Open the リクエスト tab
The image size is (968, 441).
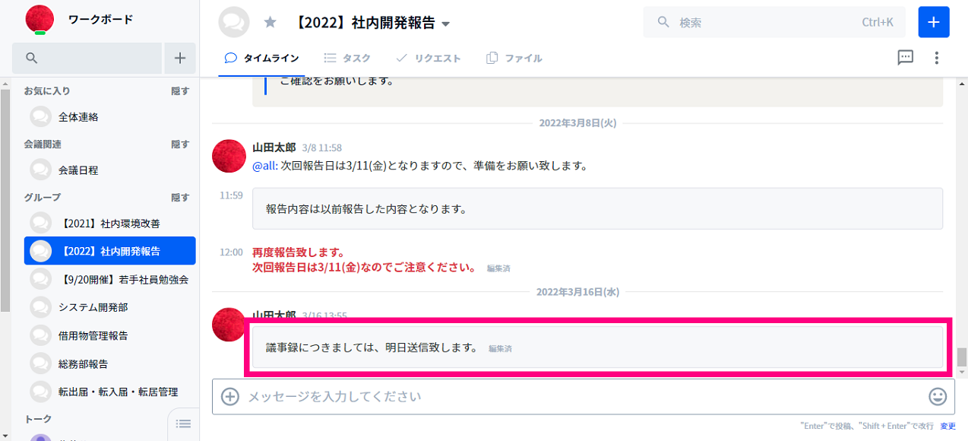point(429,58)
